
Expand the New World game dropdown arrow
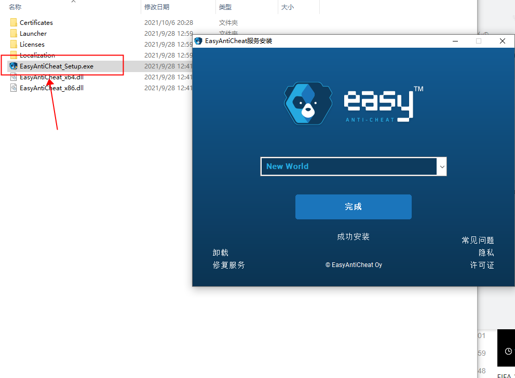(442, 166)
